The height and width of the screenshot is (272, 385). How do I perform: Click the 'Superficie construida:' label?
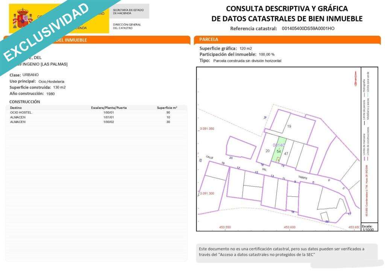[x=30, y=88]
